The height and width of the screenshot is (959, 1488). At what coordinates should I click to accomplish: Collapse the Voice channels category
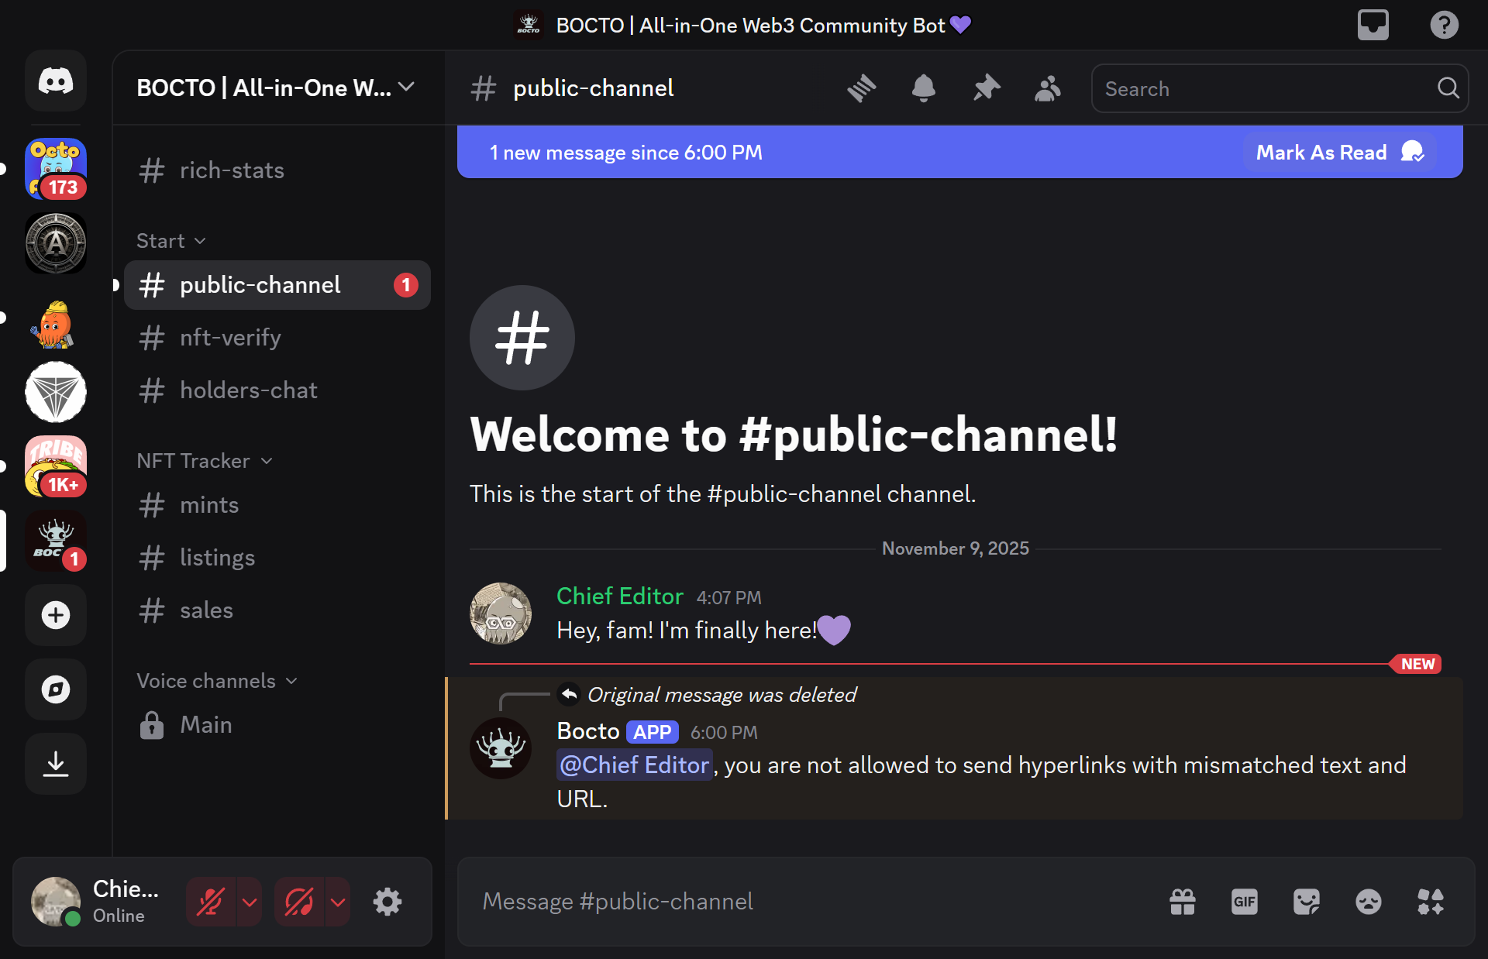[217, 681]
